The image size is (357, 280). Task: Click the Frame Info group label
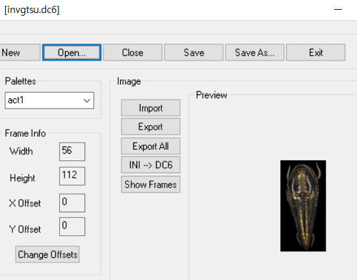click(25, 133)
